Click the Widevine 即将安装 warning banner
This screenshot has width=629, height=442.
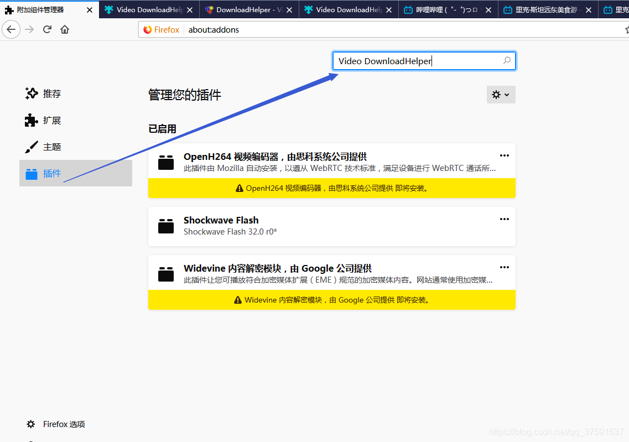(332, 300)
